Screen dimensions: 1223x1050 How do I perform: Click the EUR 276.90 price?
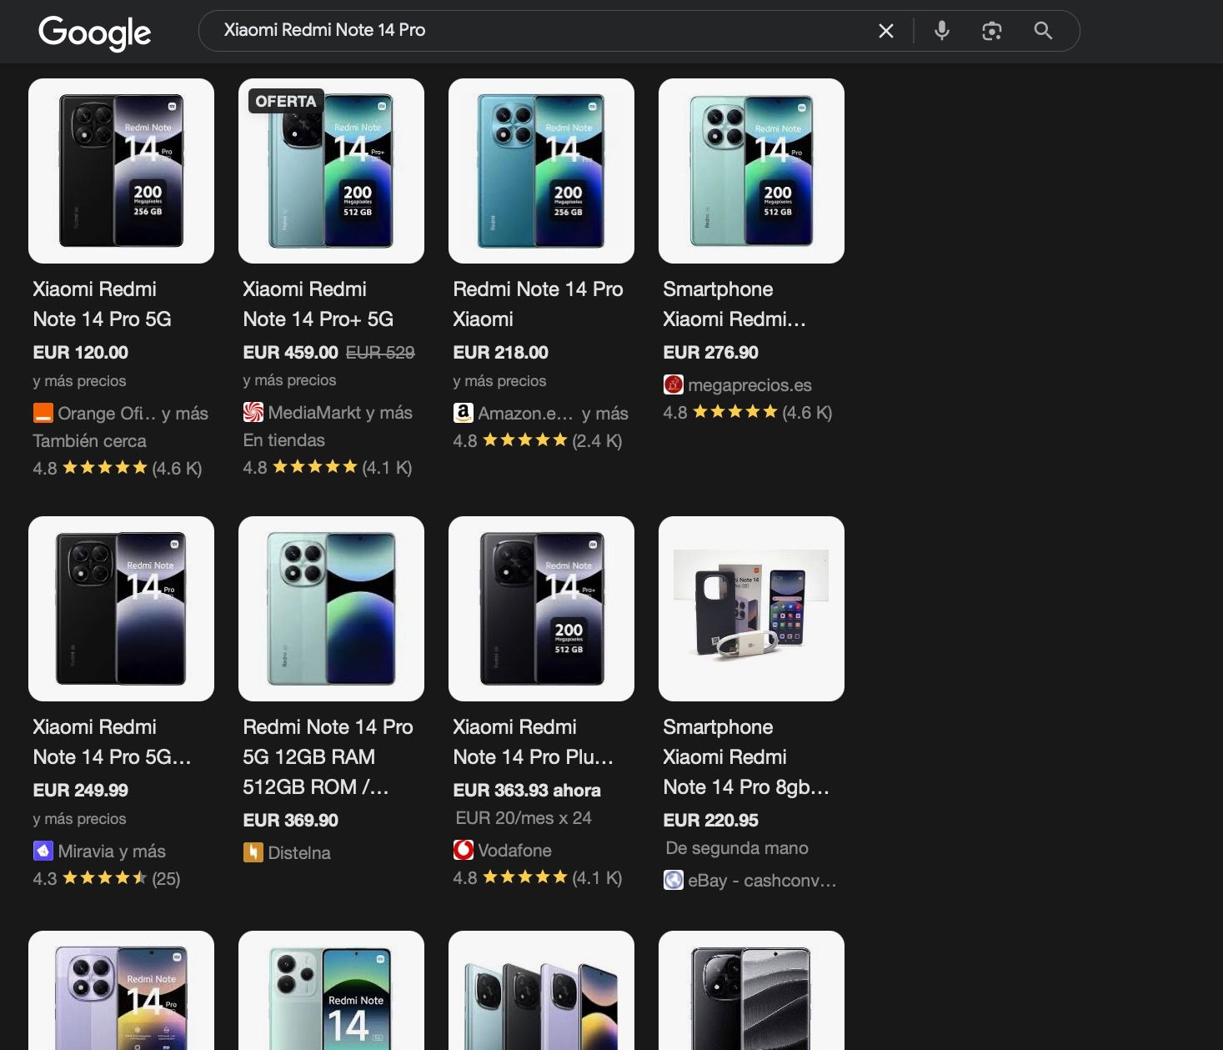711,353
